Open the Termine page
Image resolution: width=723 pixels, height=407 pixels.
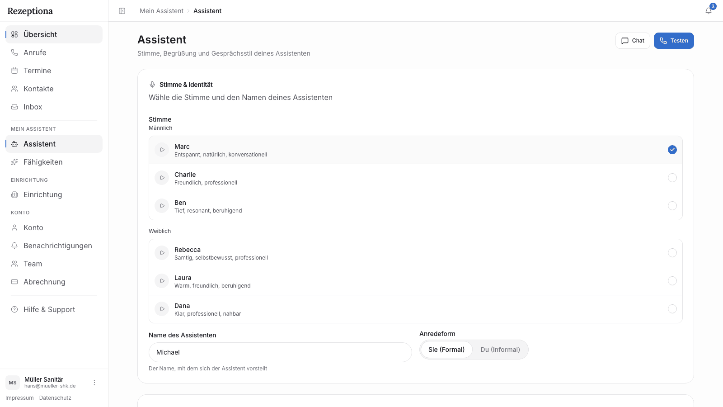[x=54, y=71]
